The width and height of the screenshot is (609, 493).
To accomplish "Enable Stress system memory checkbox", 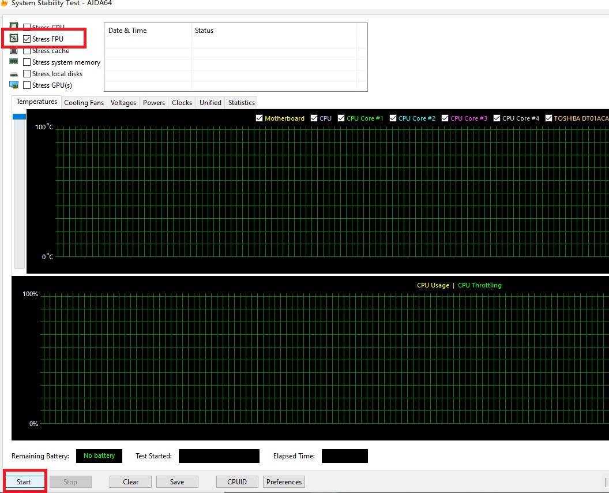I will tap(27, 62).
